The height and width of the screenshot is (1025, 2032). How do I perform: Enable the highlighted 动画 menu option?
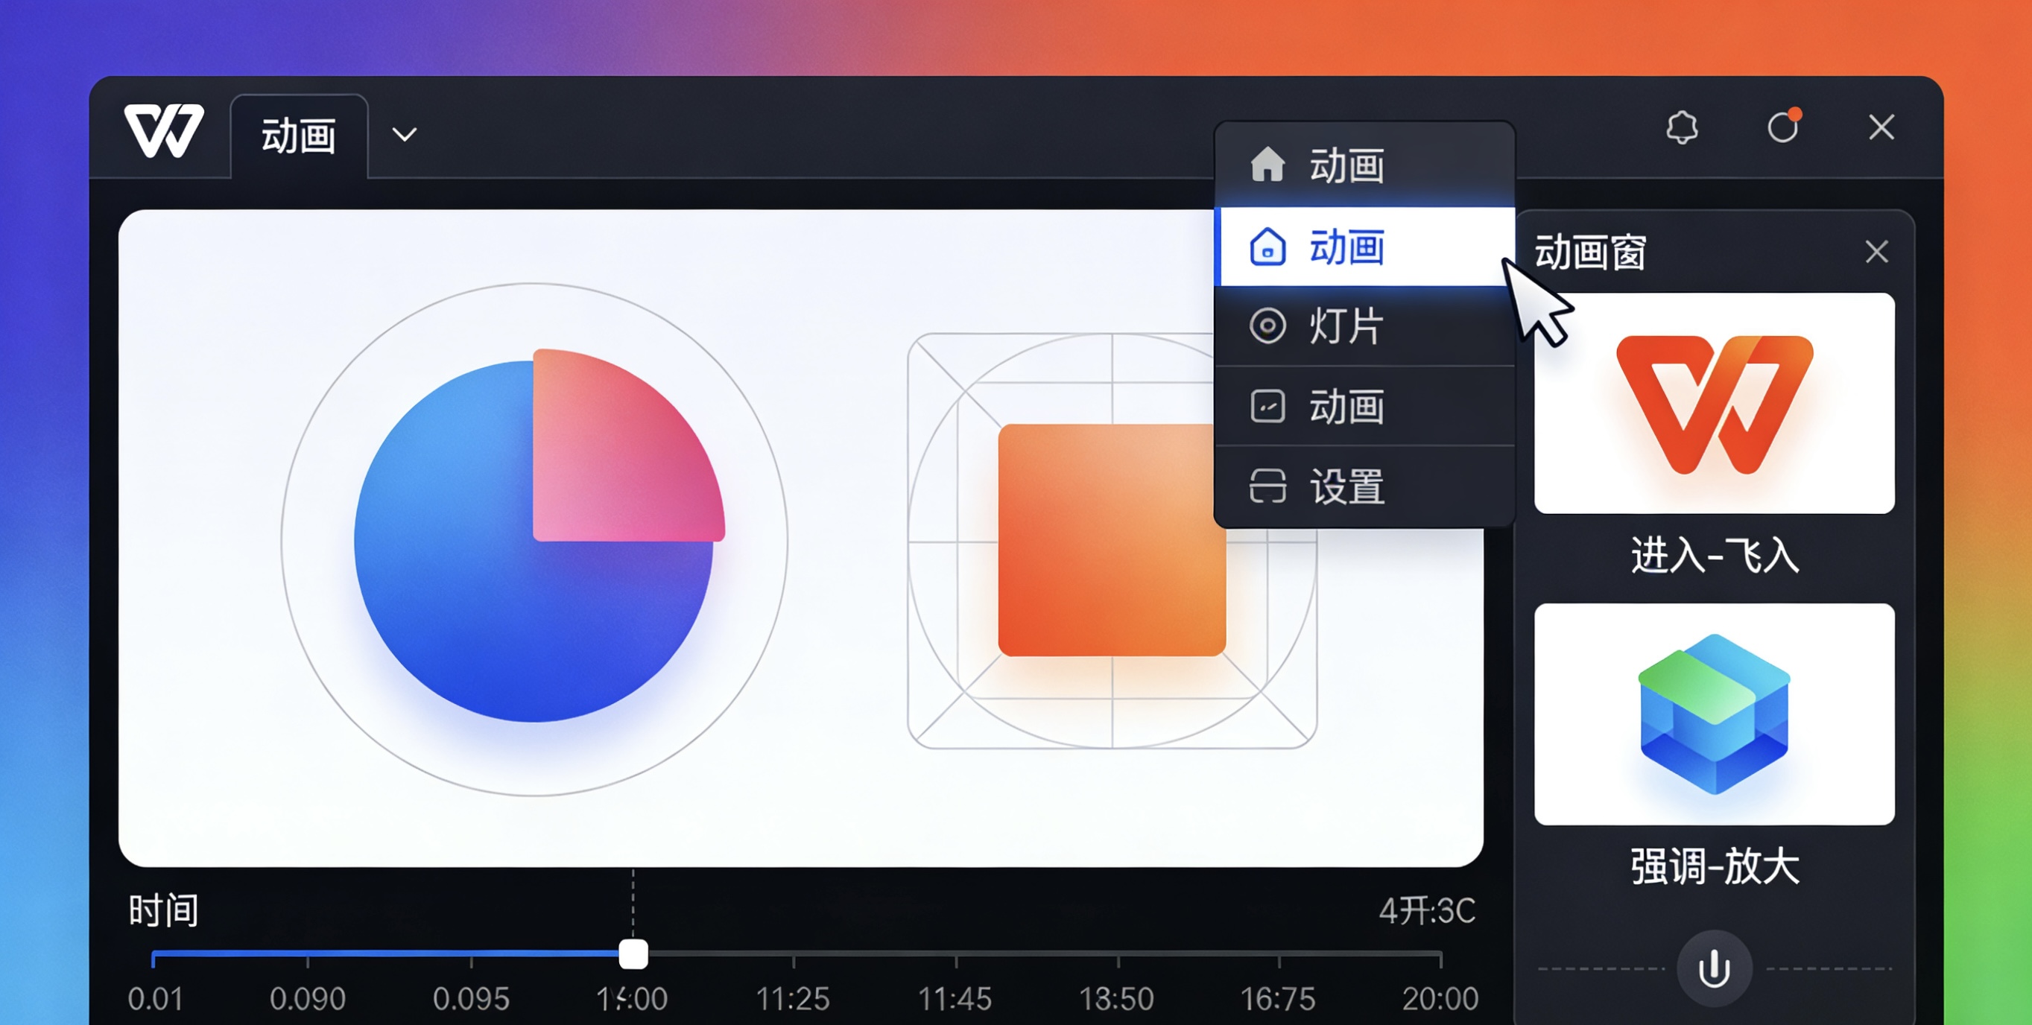(1345, 246)
